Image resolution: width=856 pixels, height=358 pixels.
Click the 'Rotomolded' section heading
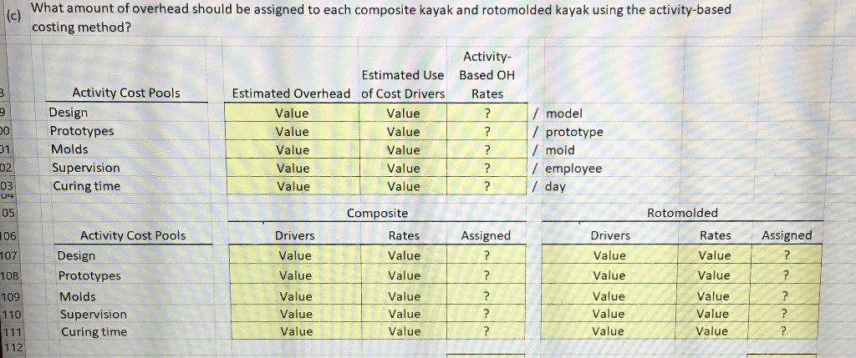tap(682, 213)
